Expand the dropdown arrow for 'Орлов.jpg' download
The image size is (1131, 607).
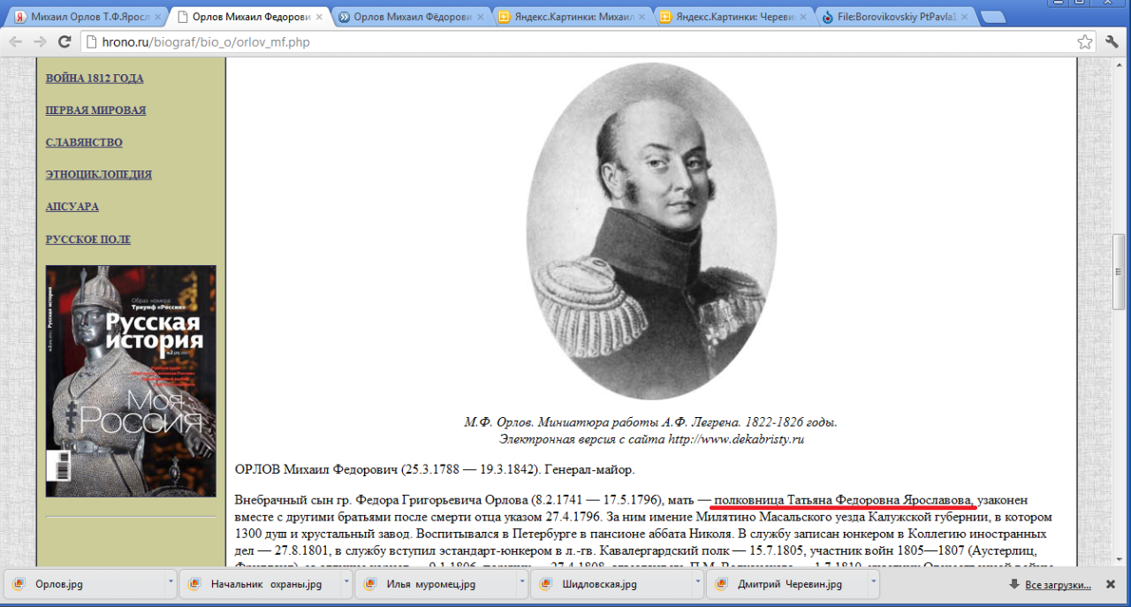click(171, 583)
